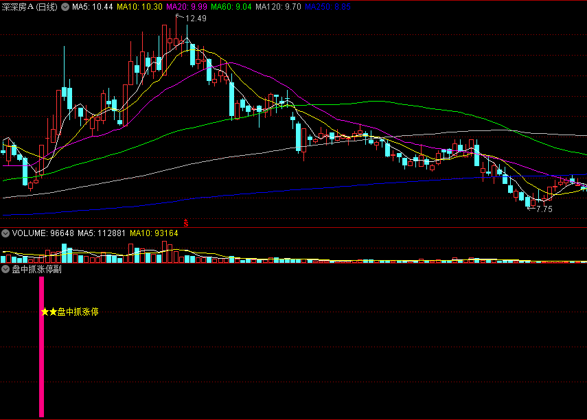This screenshot has width=587, height=420.
Task: Click the 盘中抓涨停副 indicator title
Action: pos(36,269)
